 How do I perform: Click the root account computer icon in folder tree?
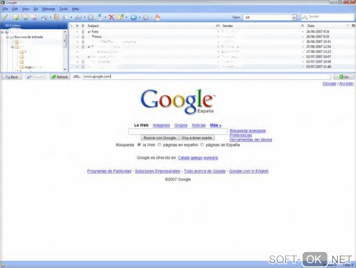pos(7,32)
